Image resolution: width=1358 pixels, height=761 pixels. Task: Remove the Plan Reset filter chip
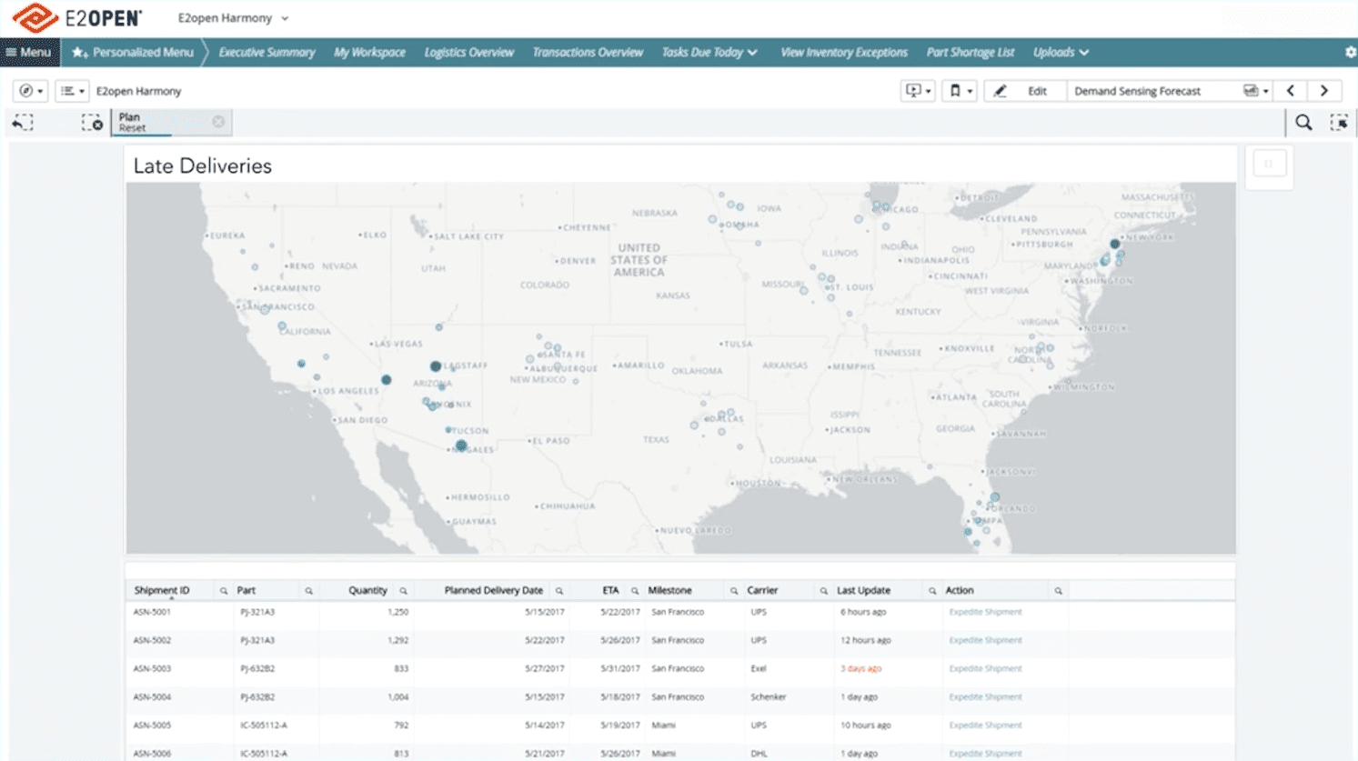coord(216,120)
